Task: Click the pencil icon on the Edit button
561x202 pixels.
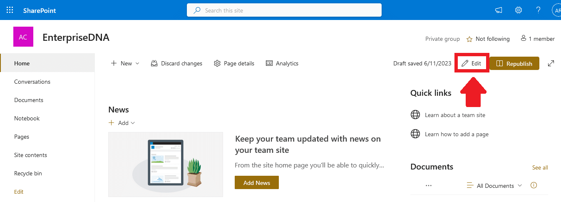Action: [465, 64]
